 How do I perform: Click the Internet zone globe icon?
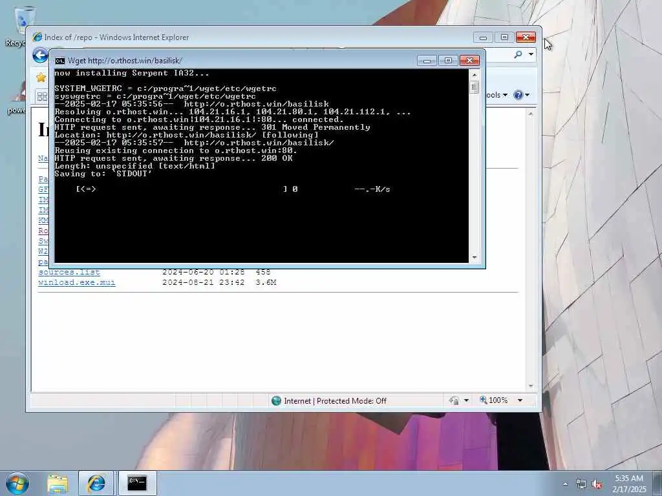click(x=276, y=400)
